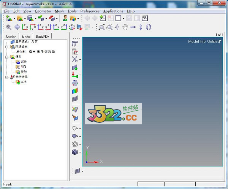Open dropdown next to page layout icon

coord(123,19)
